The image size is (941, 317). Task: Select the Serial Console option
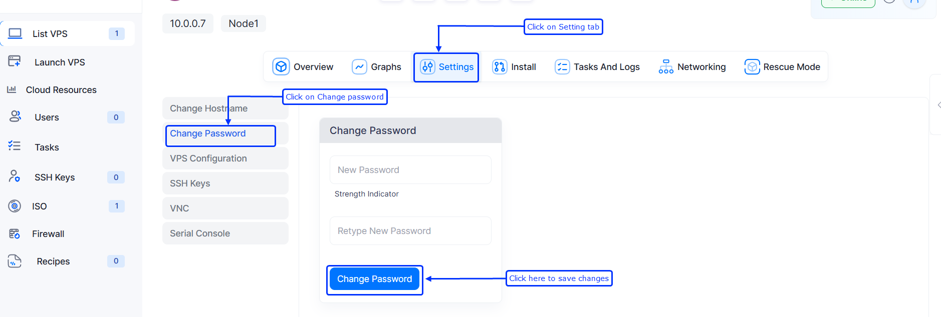click(x=225, y=233)
